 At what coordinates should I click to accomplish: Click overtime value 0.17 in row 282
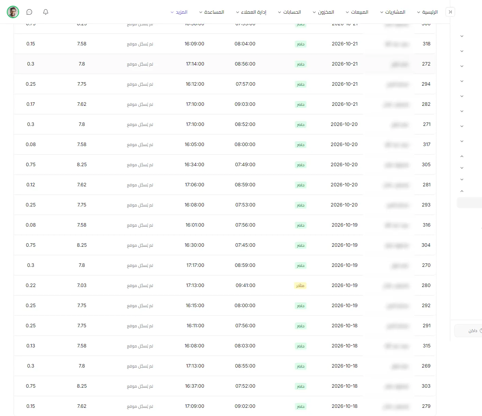[31, 104]
